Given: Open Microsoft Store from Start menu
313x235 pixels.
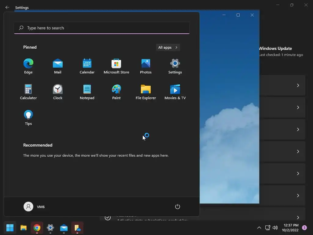Looking at the screenshot, I should click(116, 66).
